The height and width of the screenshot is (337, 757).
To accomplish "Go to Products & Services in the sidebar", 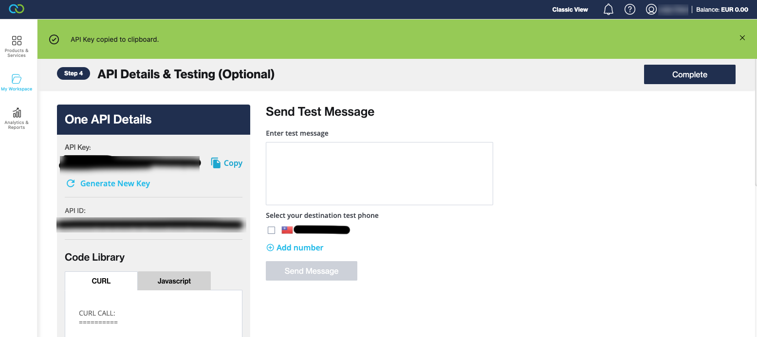I will [17, 46].
